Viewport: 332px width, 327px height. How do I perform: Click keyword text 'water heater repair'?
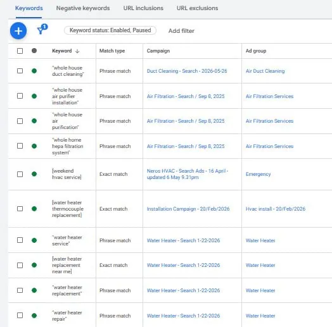click(x=67, y=316)
